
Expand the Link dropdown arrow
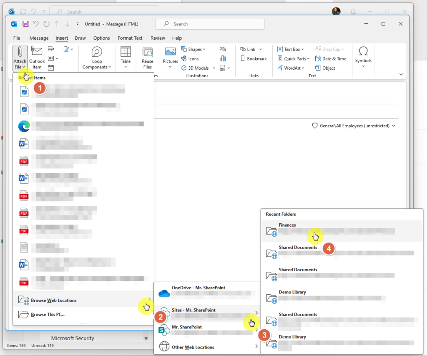pos(261,49)
